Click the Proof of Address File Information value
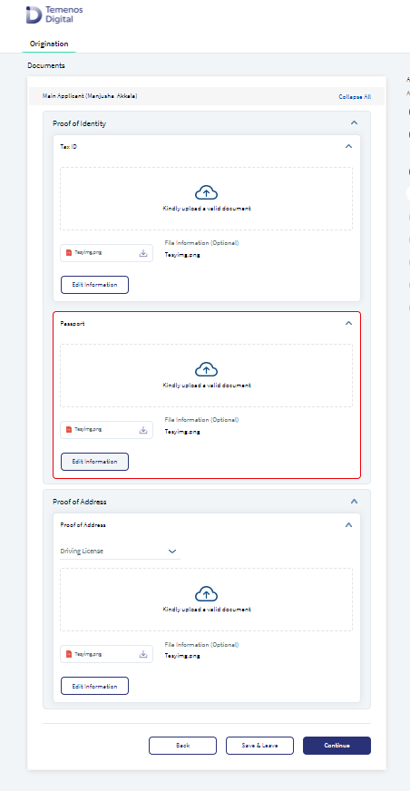This screenshot has height=791, width=410. tap(182, 657)
